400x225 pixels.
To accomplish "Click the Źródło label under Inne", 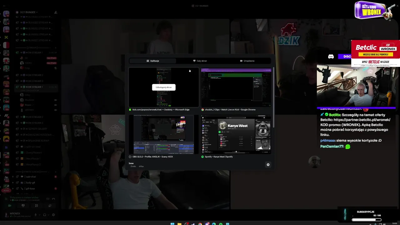I will tap(133, 166).
